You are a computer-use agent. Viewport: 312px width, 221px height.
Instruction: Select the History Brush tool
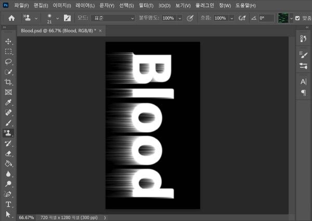(8, 143)
